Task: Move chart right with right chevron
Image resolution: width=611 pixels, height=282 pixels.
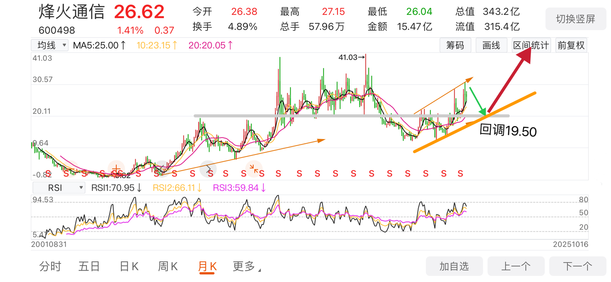Action: pos(208,169)
